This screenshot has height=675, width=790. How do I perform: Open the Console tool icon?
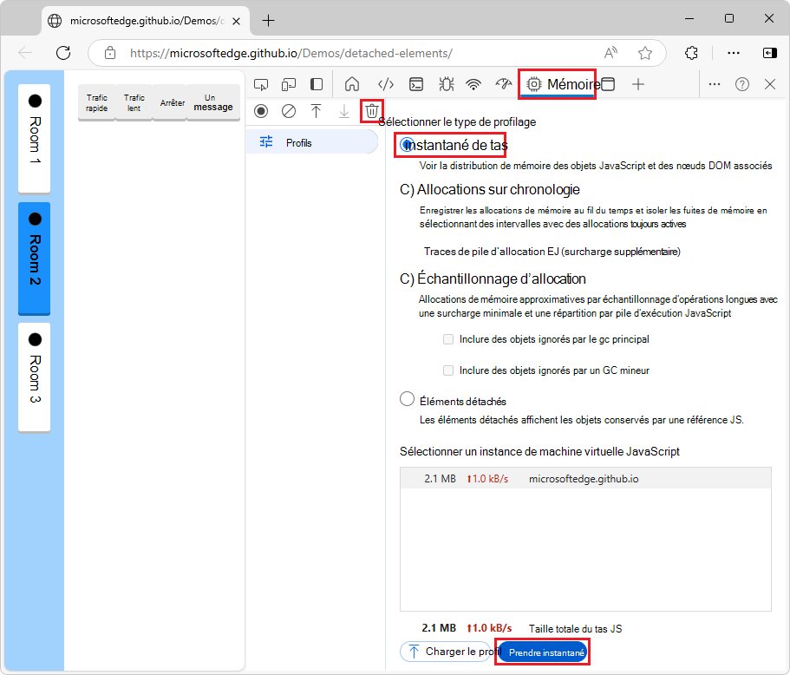click(x=416, y=84)
